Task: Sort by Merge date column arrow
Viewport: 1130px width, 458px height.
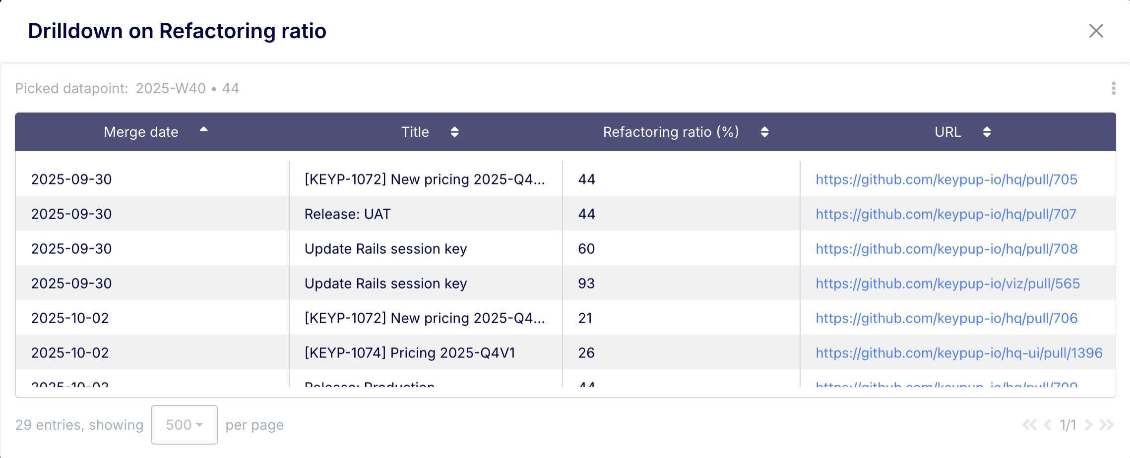Action: pos(203,130)
